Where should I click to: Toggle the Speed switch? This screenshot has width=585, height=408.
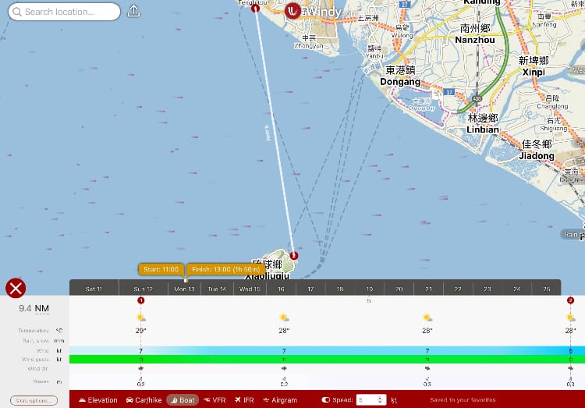[326, 399]
